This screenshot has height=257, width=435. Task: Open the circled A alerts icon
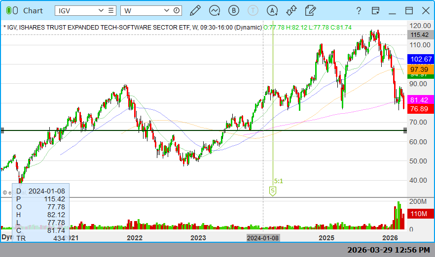272,10
